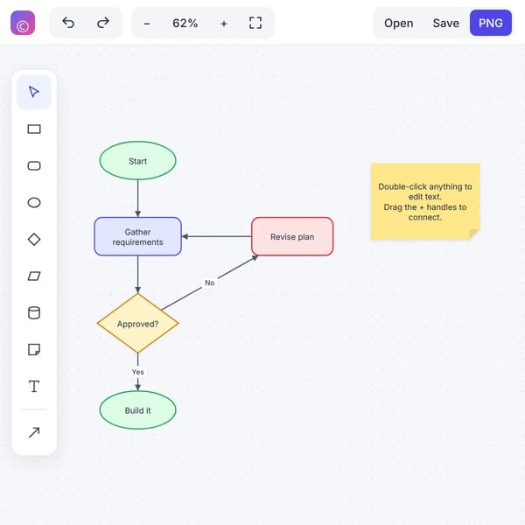
Task: Choose the sticky note tool
Action: (x=34, y=350)
